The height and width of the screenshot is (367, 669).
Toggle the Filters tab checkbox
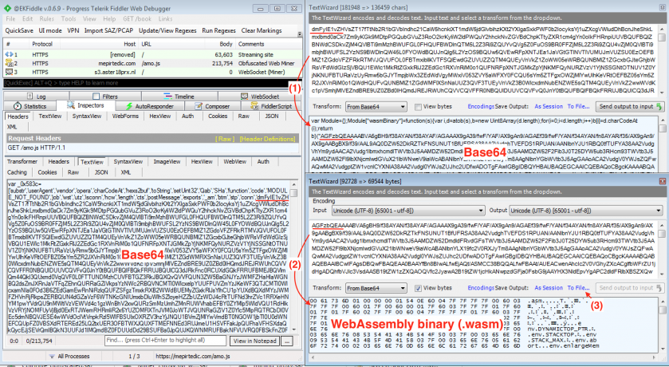pyautogui.click(x=96, y=97)
